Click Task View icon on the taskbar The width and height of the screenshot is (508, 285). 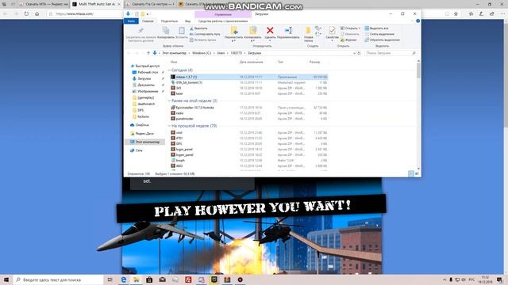(110, 279)
